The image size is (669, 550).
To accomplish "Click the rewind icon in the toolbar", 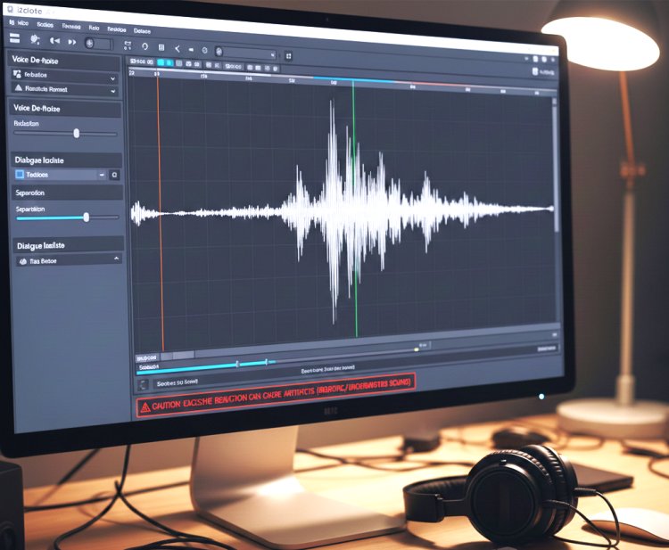I will tap(54, 41).
